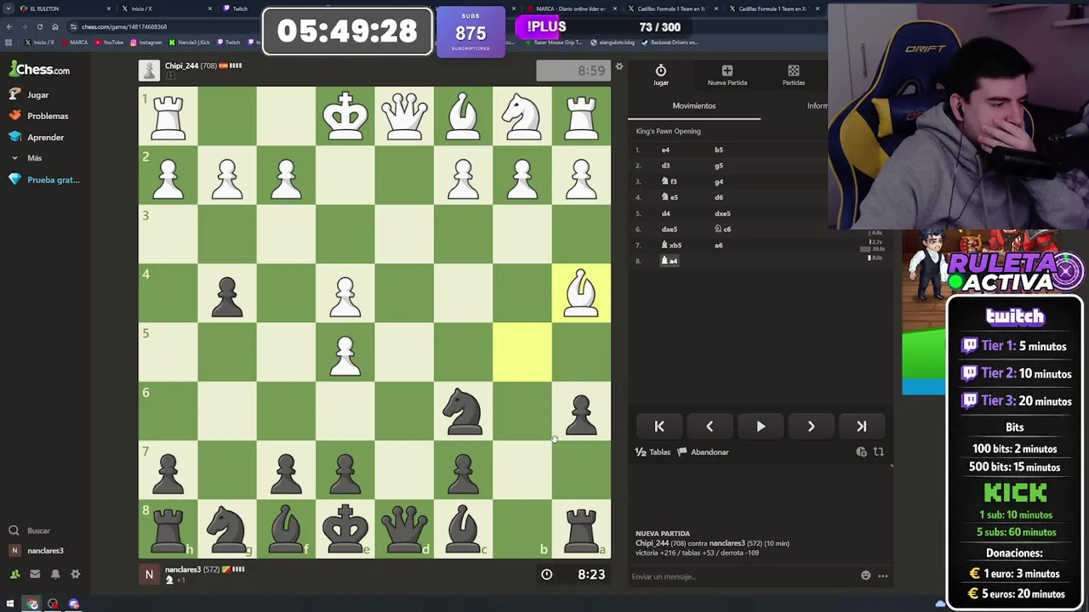Click move 1 b5 in move list
This screenshot has width=1089, height=612.
click(x=719, y=150)
